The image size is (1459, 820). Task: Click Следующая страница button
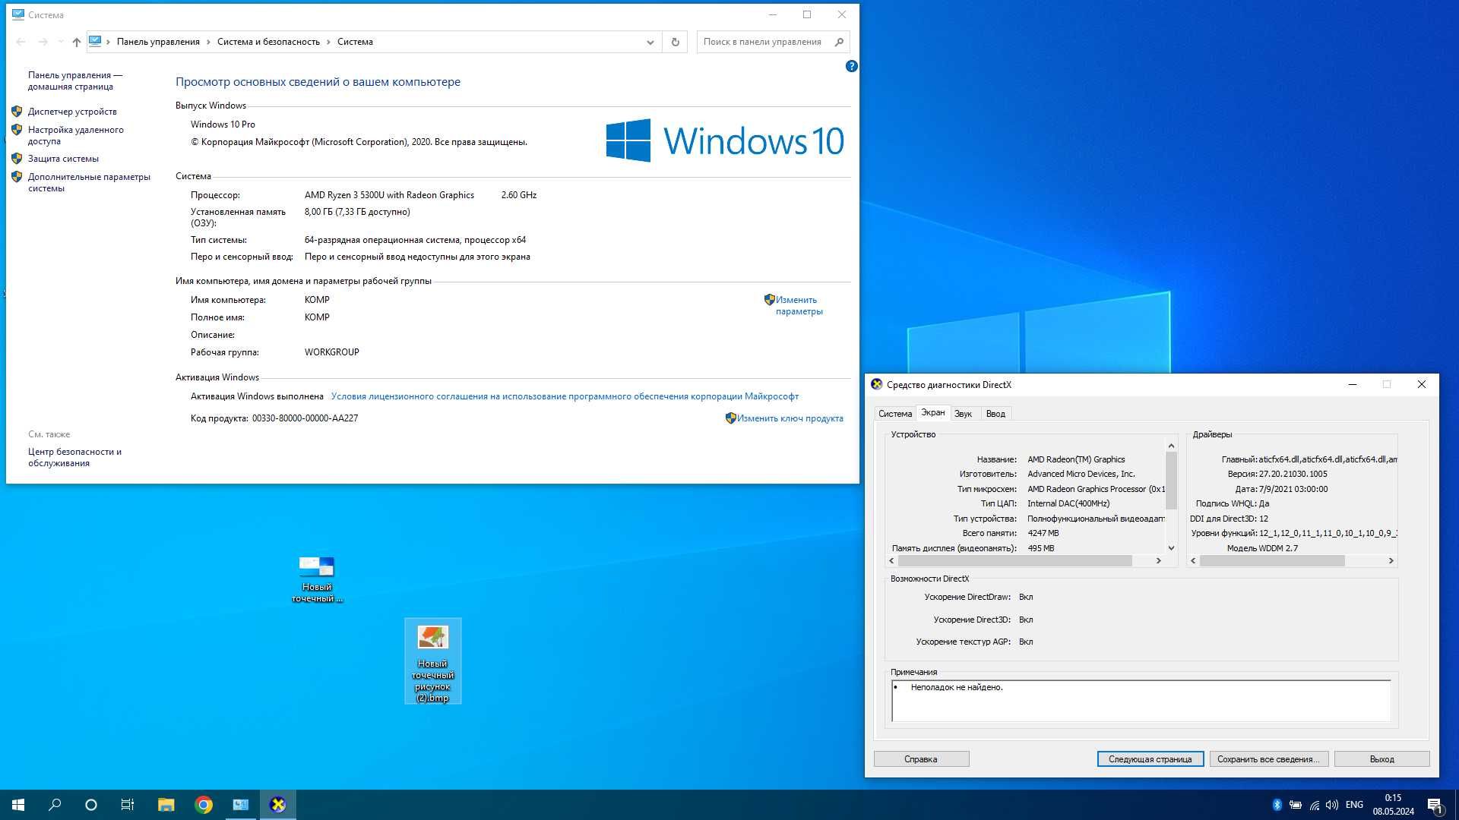tap(1150, 759)
